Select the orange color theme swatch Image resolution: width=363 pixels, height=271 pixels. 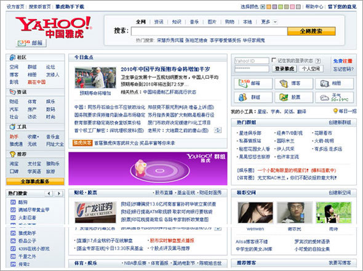point(268,7)
